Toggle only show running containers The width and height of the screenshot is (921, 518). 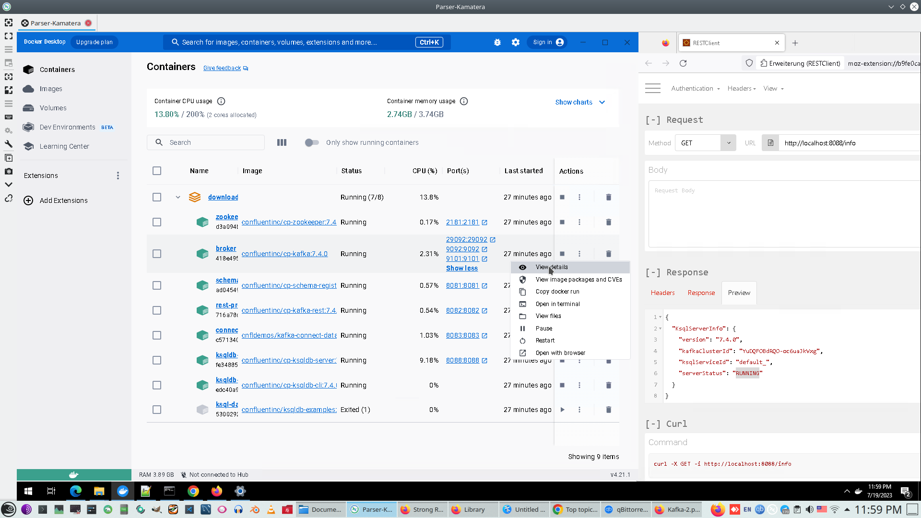[312, 142]
